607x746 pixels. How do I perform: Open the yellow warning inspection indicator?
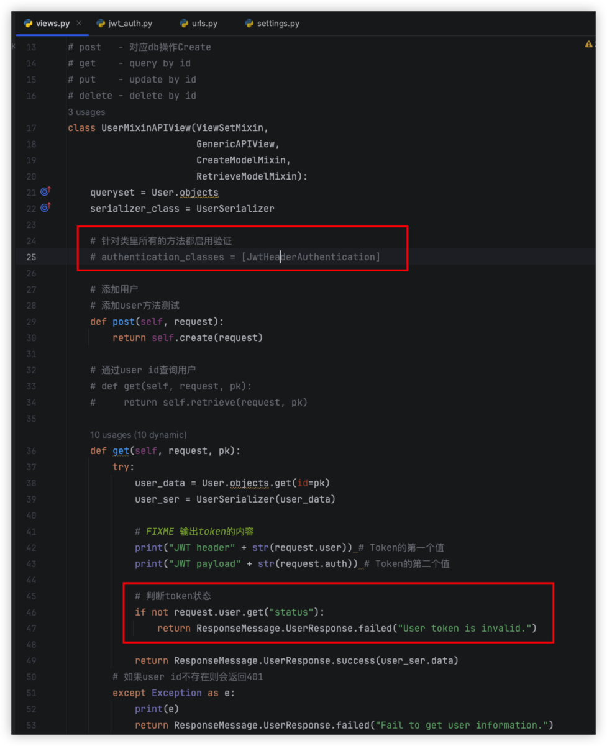(x=588, y=45)
